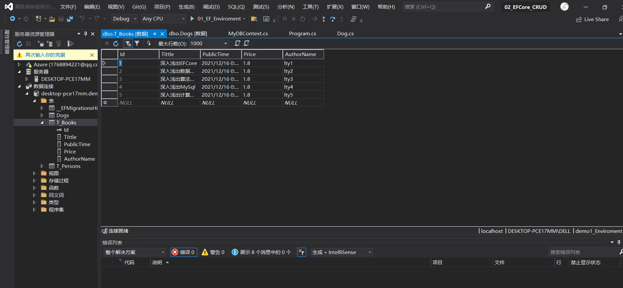Toggle the error list build filter icon
This screenshot has height=288, width=623.
(302, 252)
